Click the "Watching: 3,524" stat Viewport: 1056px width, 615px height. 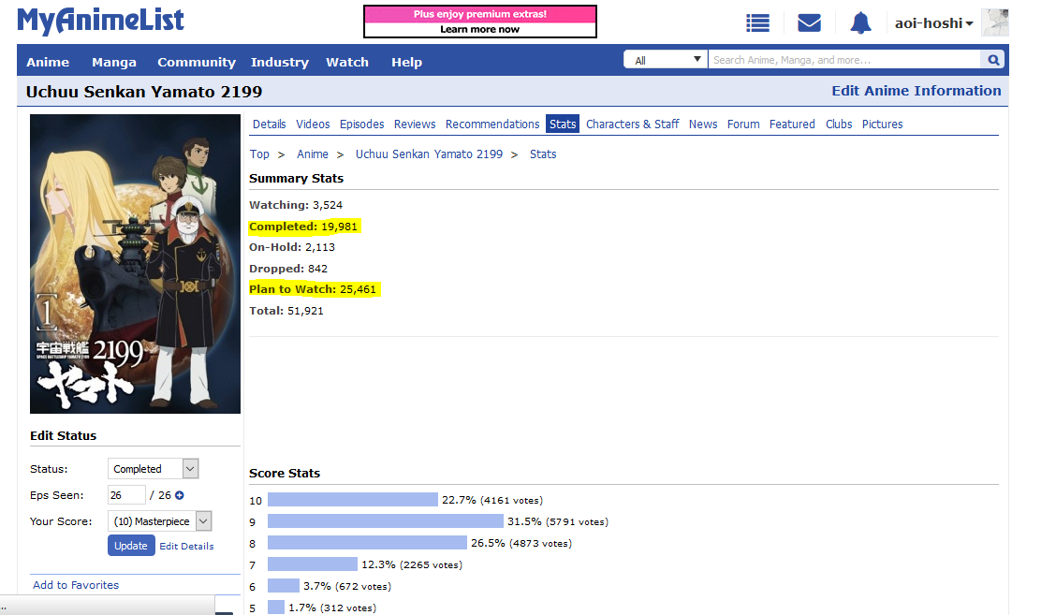pos(296,205)
